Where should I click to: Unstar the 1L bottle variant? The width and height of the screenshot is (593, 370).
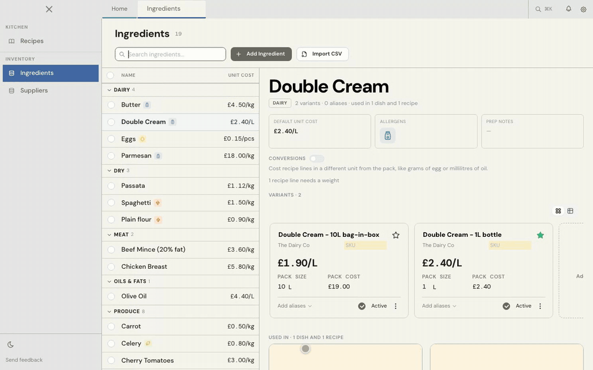click(540, 235)
